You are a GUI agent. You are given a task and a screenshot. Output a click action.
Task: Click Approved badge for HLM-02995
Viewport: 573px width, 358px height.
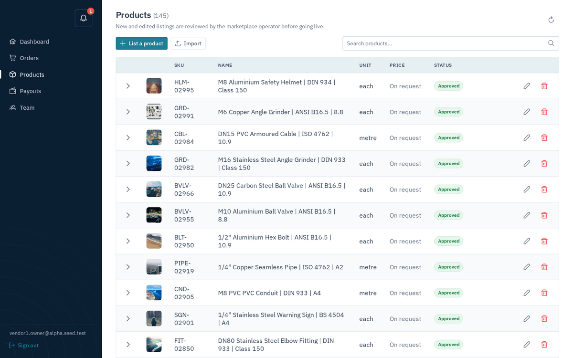click(x=448, y=86)
